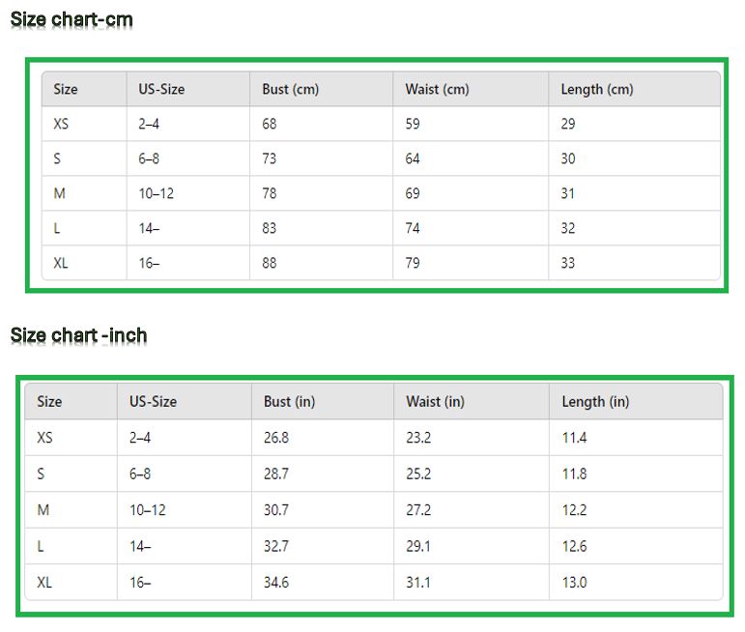Select the 26.8 bust cell in inch chart
This screenshot has height=632, width=745.
[276, 438]
